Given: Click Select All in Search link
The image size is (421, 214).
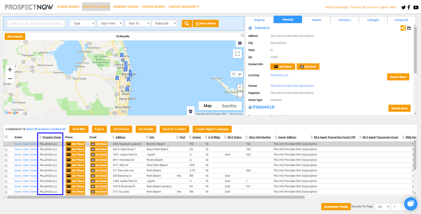Looking at the screenshot, I should point(37,129).
